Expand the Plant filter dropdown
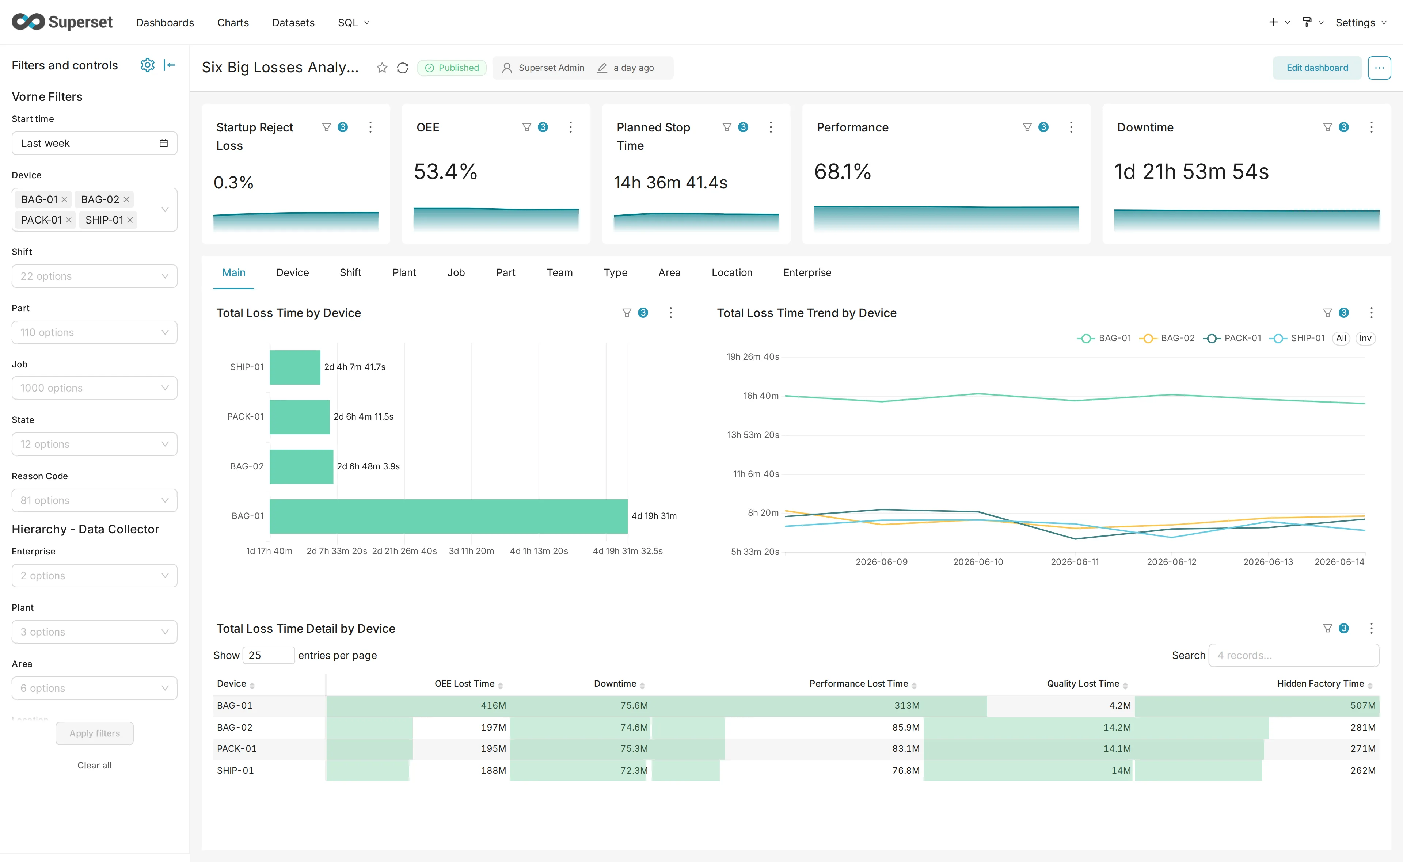 [95, 632]
